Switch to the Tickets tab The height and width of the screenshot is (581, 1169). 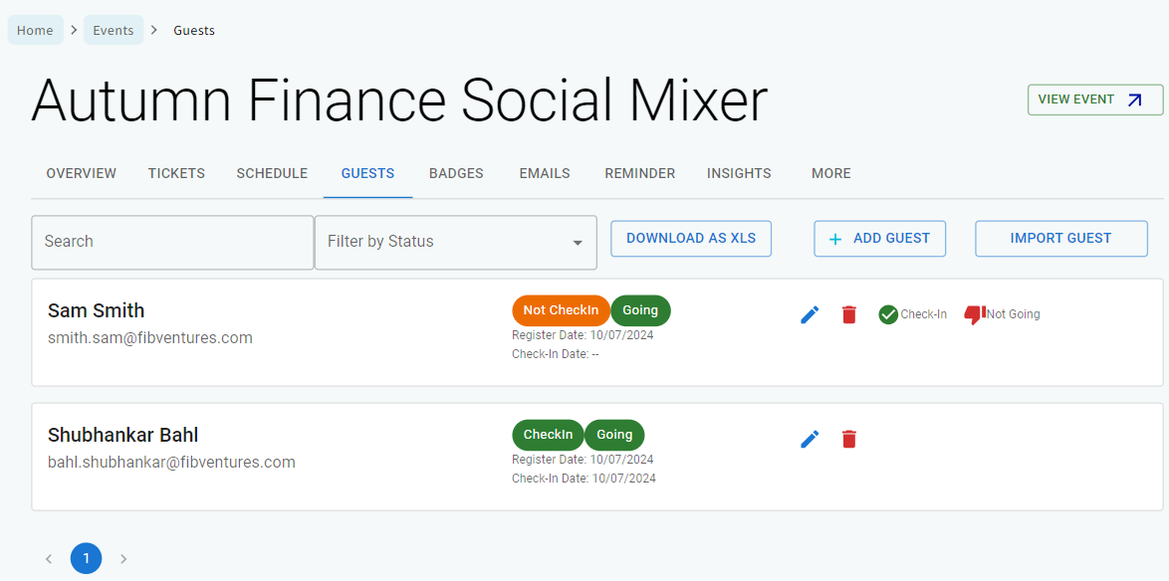pyautogui.click(x=176, y=173)
